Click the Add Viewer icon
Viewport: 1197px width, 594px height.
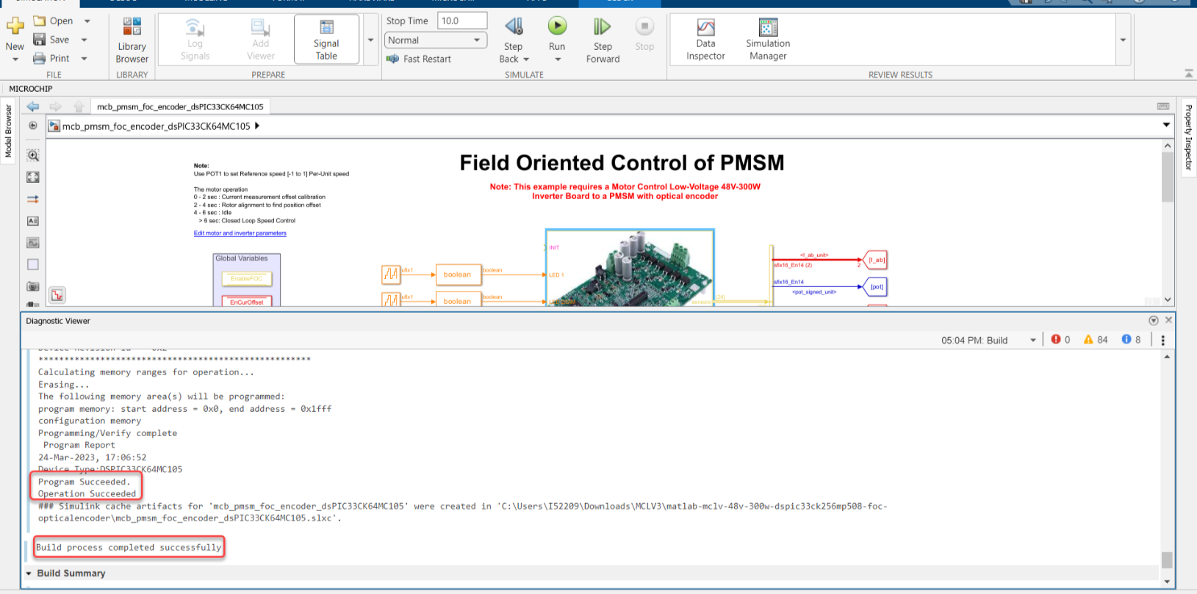pyautogui.click(x=260, y=28)
